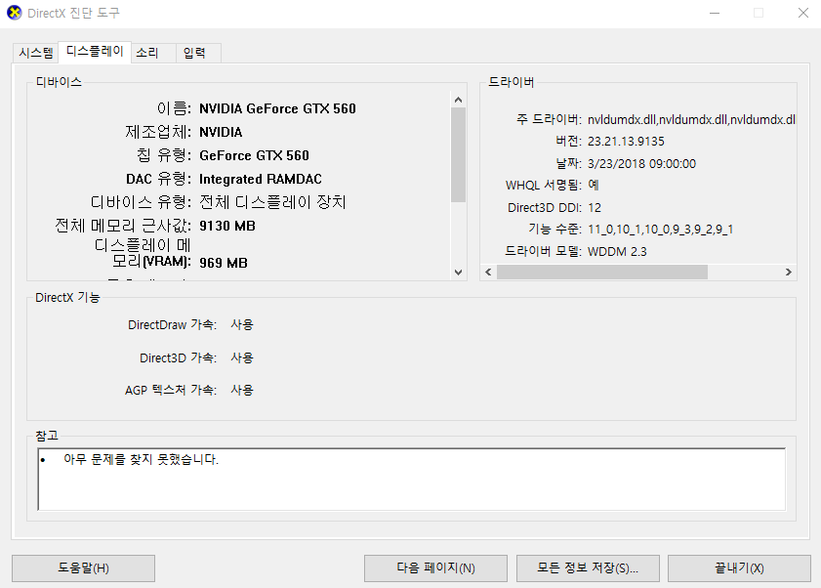This screenshot has width=821, height=588.
Task: Click the driver panel horizontal scrollbar thumb
Action: 602,272
